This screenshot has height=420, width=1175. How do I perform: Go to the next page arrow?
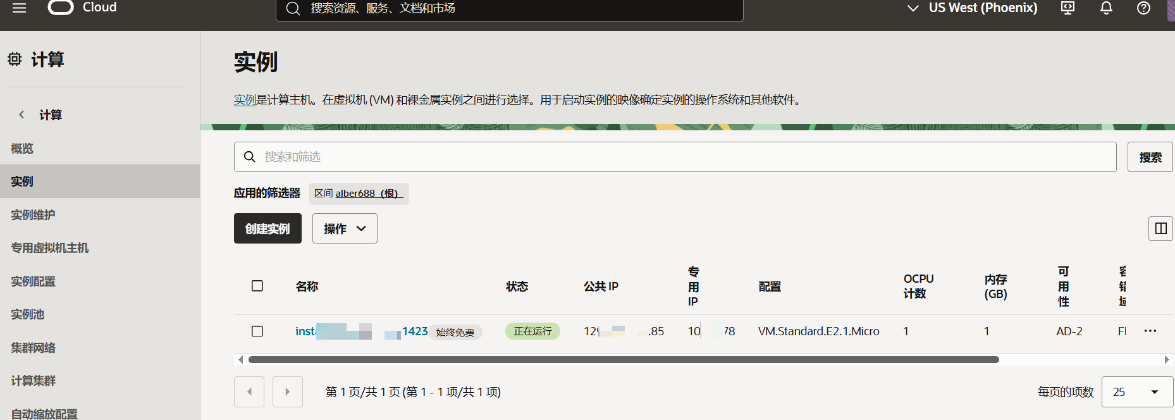pyautogui.click(x=287, y=392)
